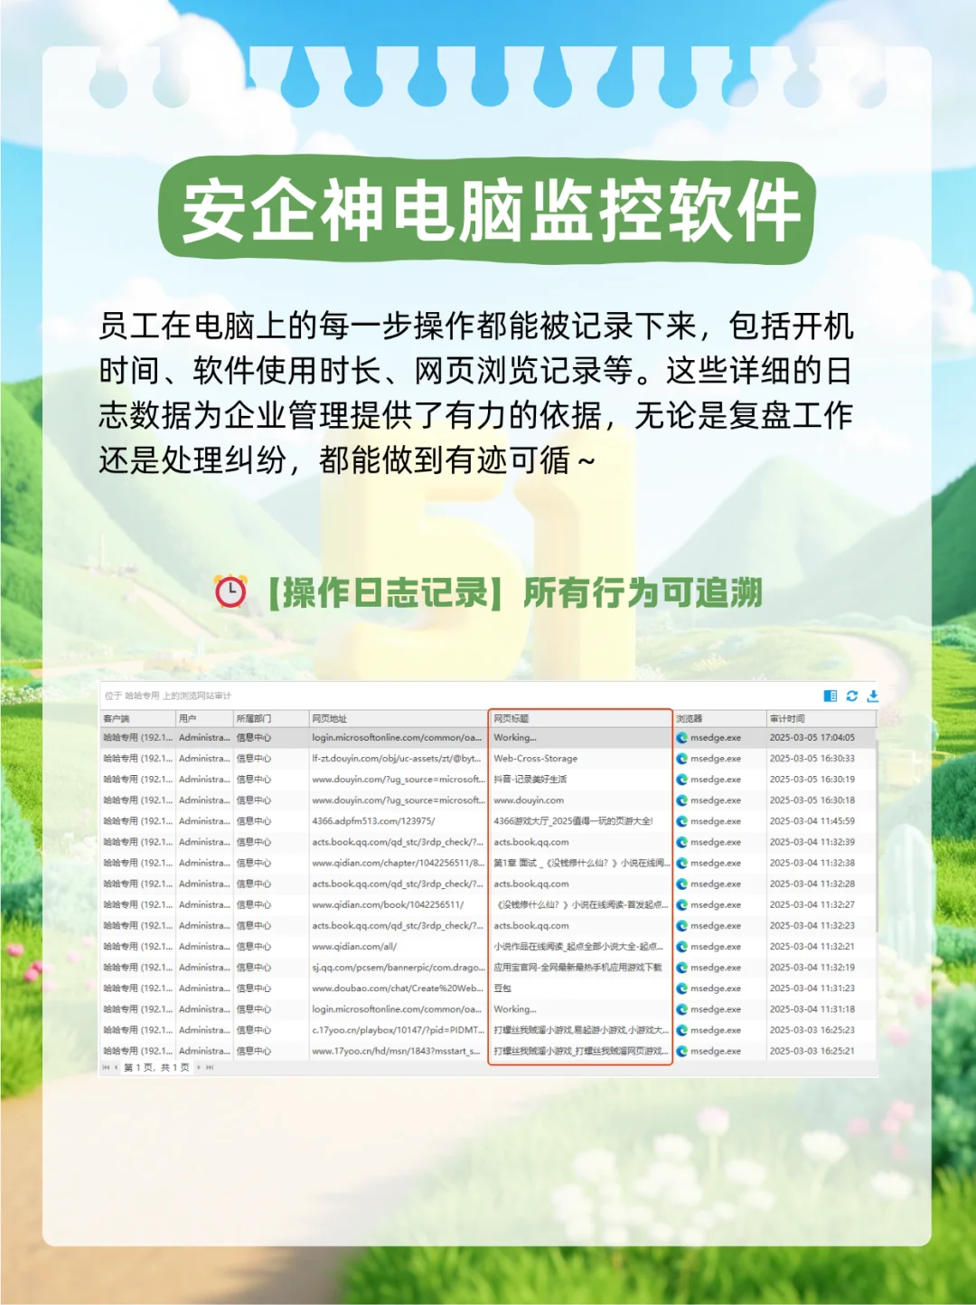Jump to first page using the start arrow

[105, 1068]
